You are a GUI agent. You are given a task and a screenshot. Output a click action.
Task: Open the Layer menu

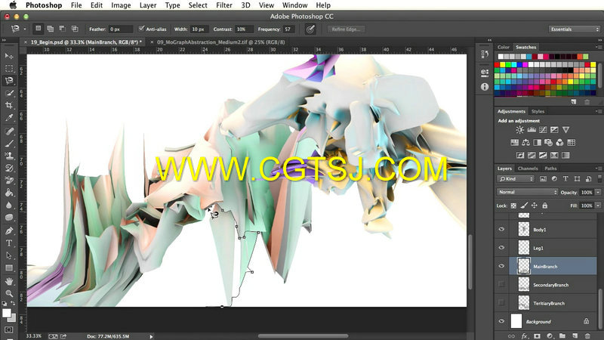(148, 5)
